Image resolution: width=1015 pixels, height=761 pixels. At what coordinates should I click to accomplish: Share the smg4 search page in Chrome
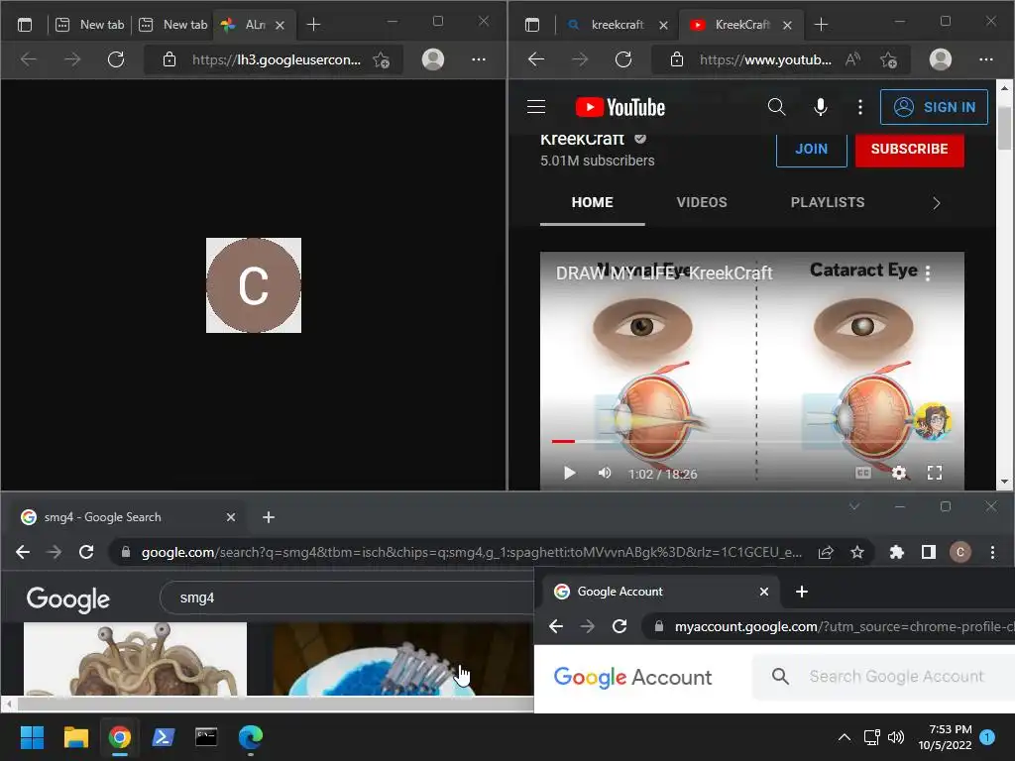pos(826,553)
